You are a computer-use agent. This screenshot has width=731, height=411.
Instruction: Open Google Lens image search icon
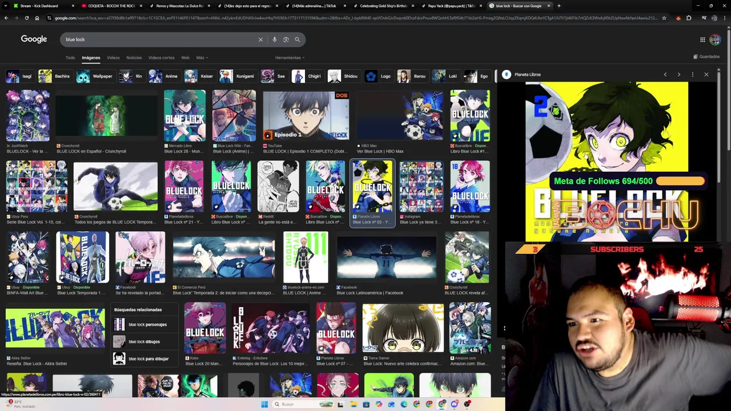[x=286, y=39]
